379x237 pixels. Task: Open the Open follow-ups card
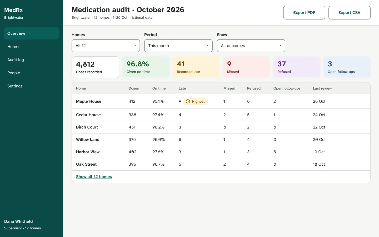tap(347, 67)
